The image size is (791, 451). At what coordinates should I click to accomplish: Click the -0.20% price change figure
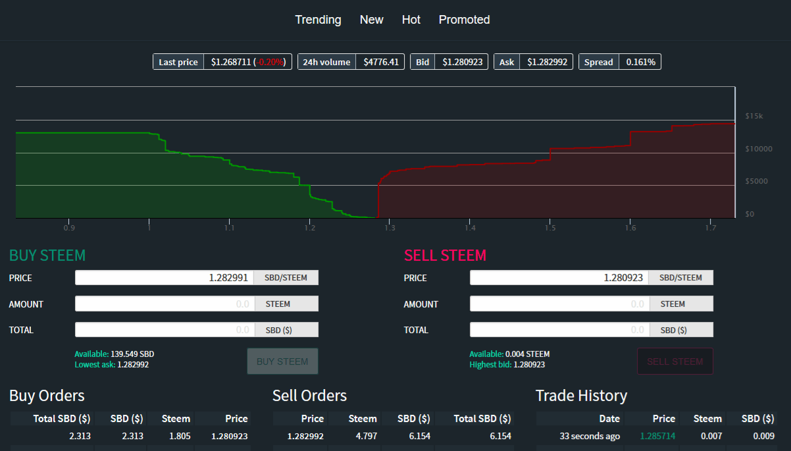pos(270,62)
